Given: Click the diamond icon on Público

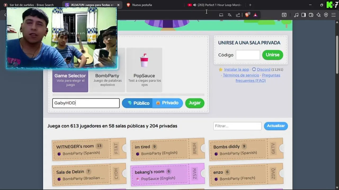Looking at the screenshot, I should pyautogui.click(x=130, y=103).
